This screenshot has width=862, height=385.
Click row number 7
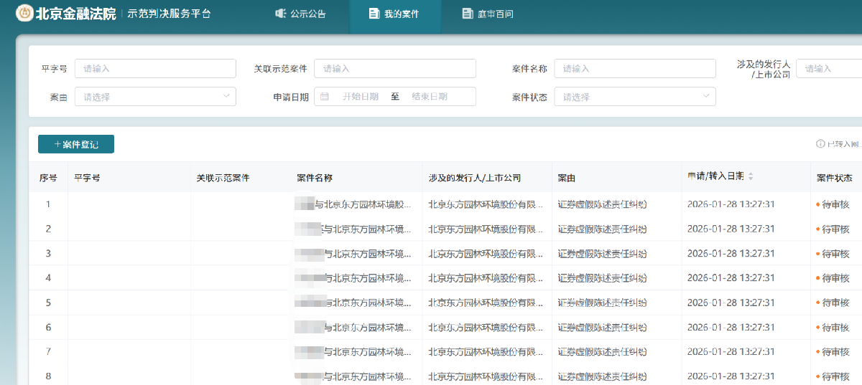click(48, 352)
